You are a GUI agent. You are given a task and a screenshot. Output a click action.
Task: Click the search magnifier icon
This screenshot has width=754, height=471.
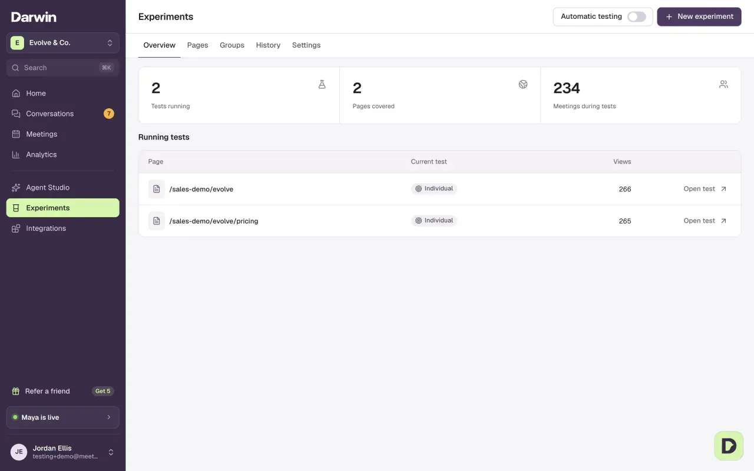[x=16, y=68]
